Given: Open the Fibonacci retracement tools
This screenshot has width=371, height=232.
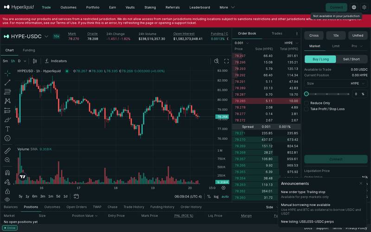Looking at the screenshot, I should (x=7, y=91).
